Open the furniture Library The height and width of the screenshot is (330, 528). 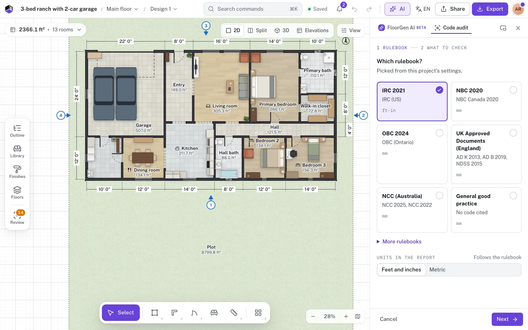17,152
